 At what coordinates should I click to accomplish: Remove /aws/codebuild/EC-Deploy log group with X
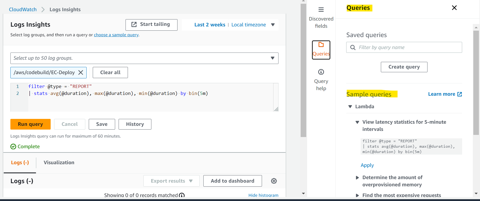point(81,73)
